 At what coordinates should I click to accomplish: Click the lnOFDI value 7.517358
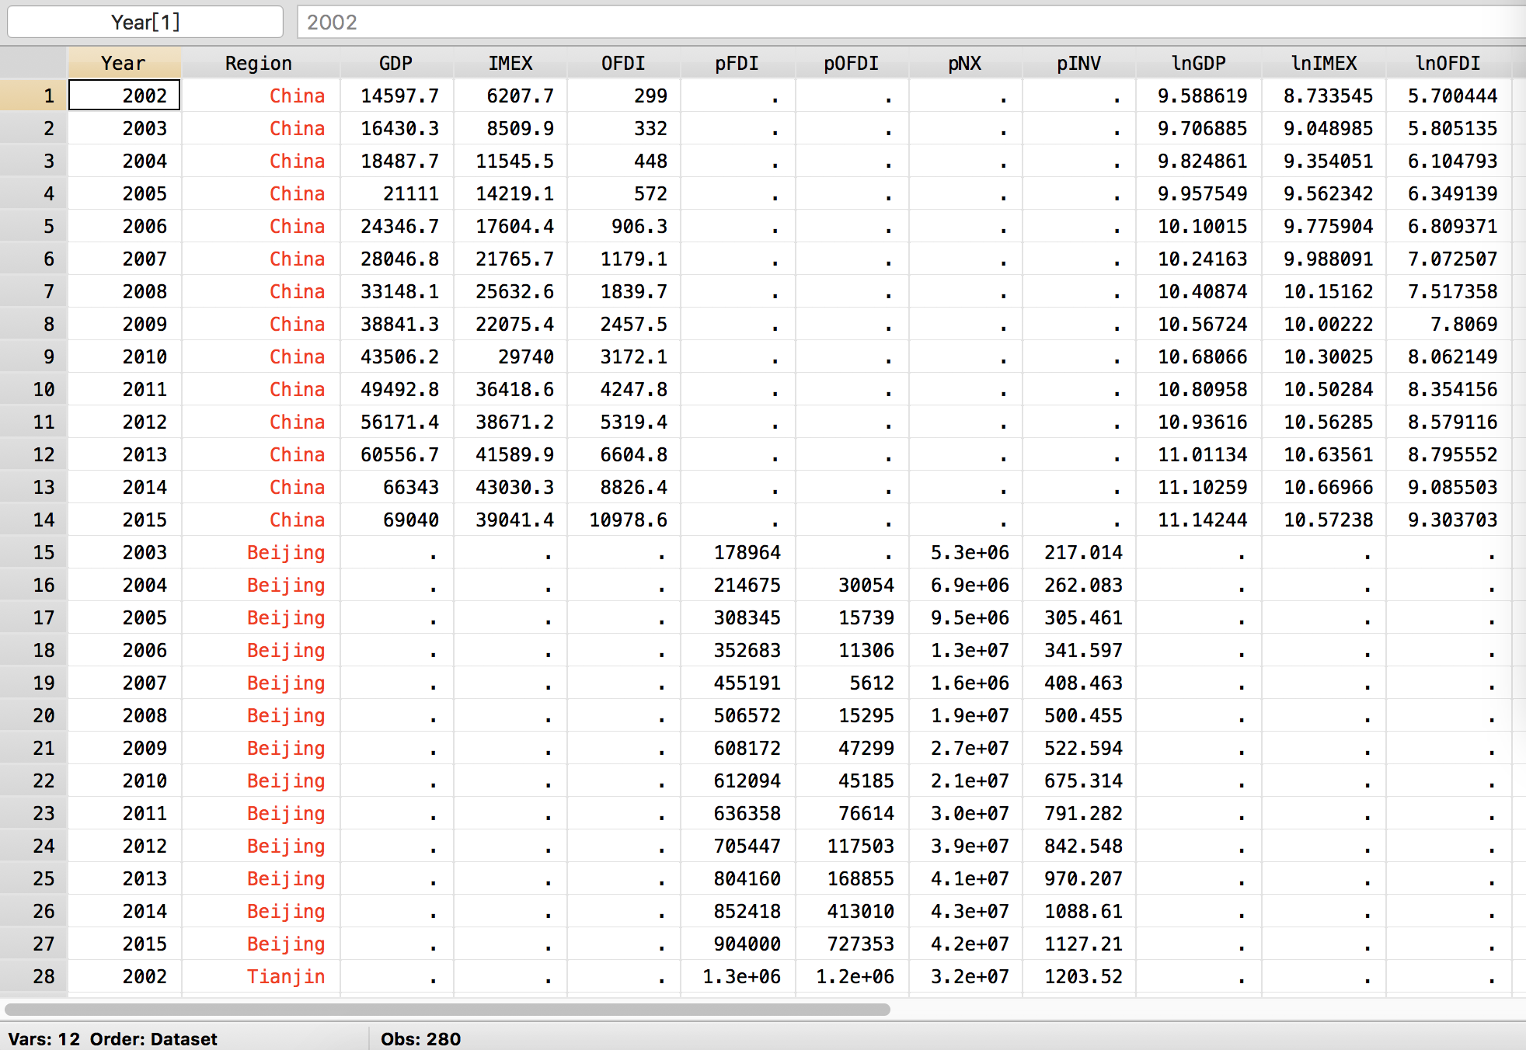click(x=1452, y=291)
